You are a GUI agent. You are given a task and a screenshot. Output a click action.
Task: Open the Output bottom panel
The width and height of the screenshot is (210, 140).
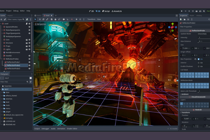[37, 129]
